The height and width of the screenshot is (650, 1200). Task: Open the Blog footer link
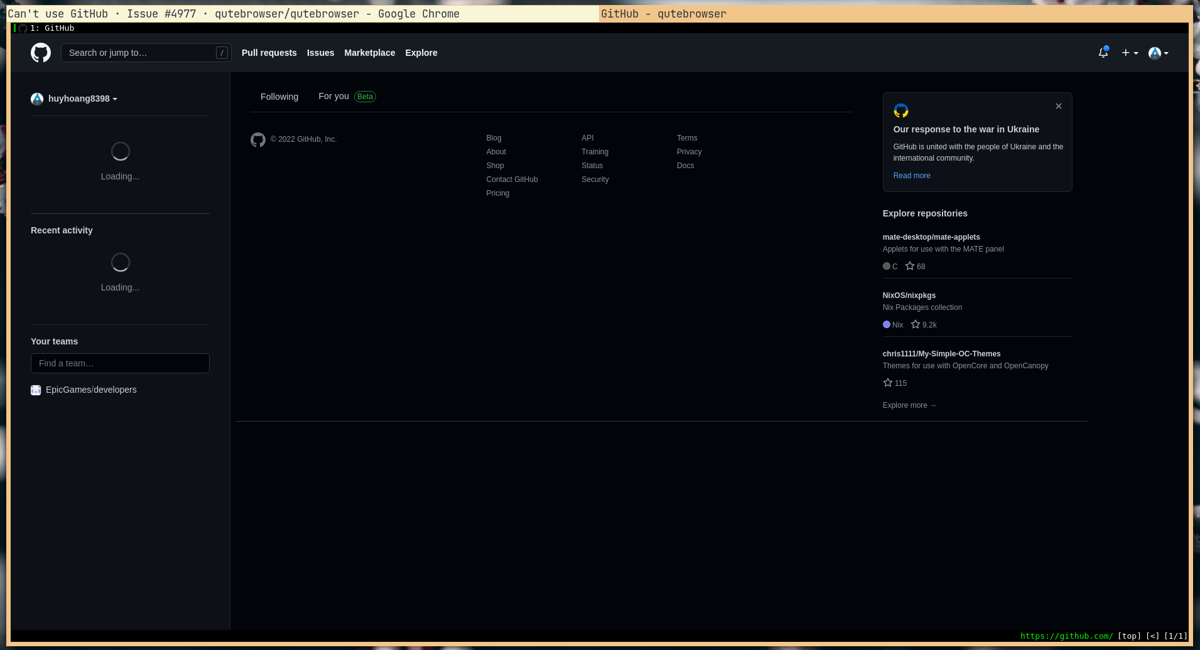coord(494,138)
